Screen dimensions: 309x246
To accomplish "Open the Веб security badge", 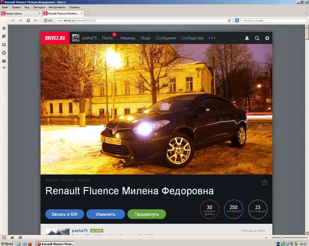I will tap(48, 21).
